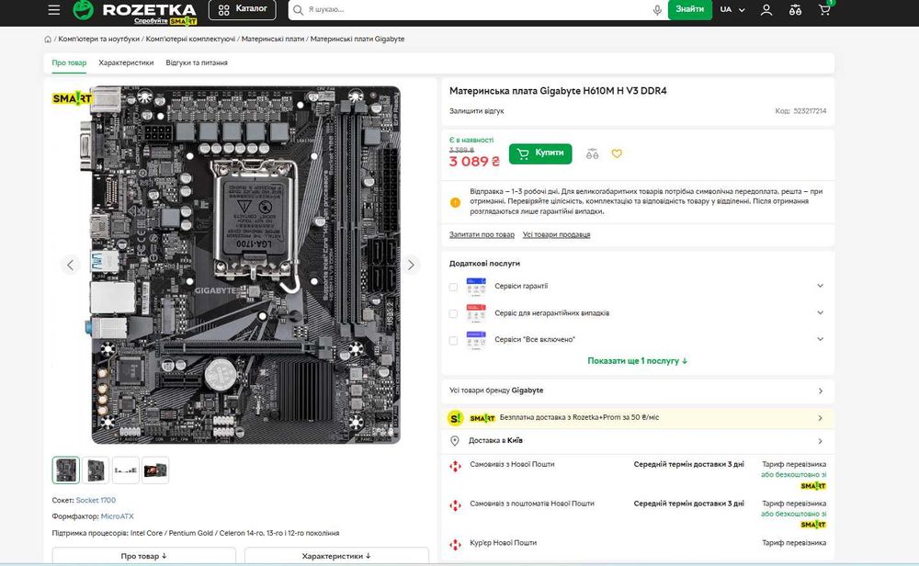The width and height of the screenshot is (919, 566).
Task: Click the green Купити button
Action: point(540,153)
